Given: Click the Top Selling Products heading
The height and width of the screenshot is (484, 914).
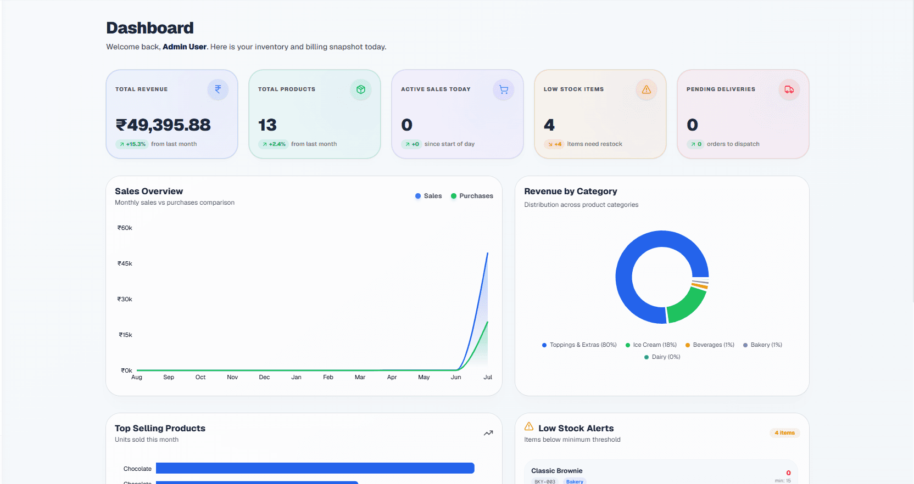Looking at the screenshot, I should [160, 429].
